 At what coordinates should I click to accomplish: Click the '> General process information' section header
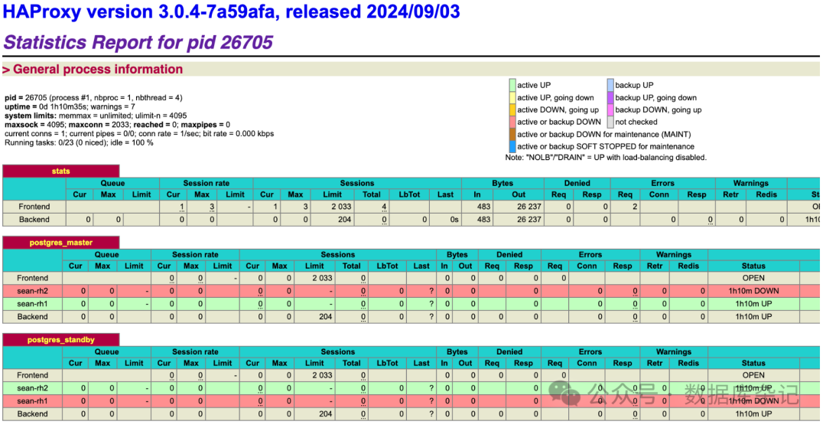point(93,69)
